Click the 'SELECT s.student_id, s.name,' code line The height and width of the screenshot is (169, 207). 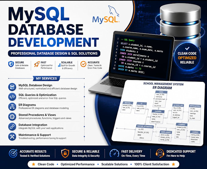tap(136, 45)
